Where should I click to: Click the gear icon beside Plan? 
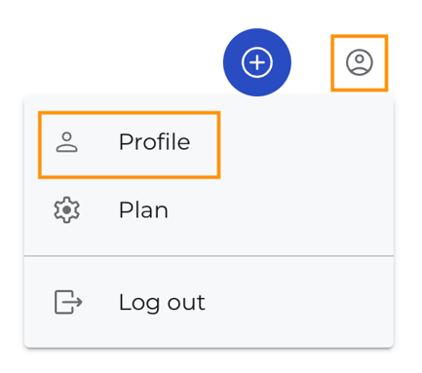pyautogui.click(x=66, y=210)
